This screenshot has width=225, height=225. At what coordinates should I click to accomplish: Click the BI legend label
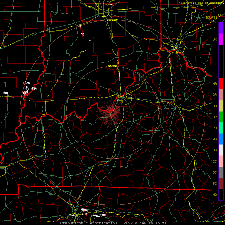click(x=215, y=183)
